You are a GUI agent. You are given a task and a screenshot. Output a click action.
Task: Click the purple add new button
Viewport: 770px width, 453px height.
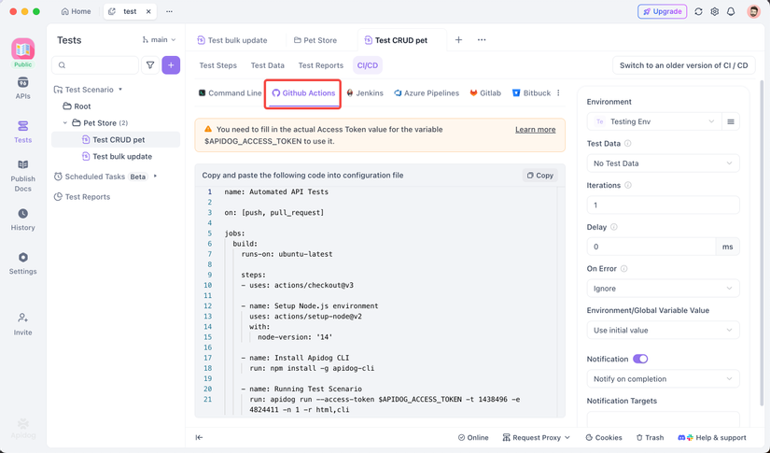tap(171, 65)
